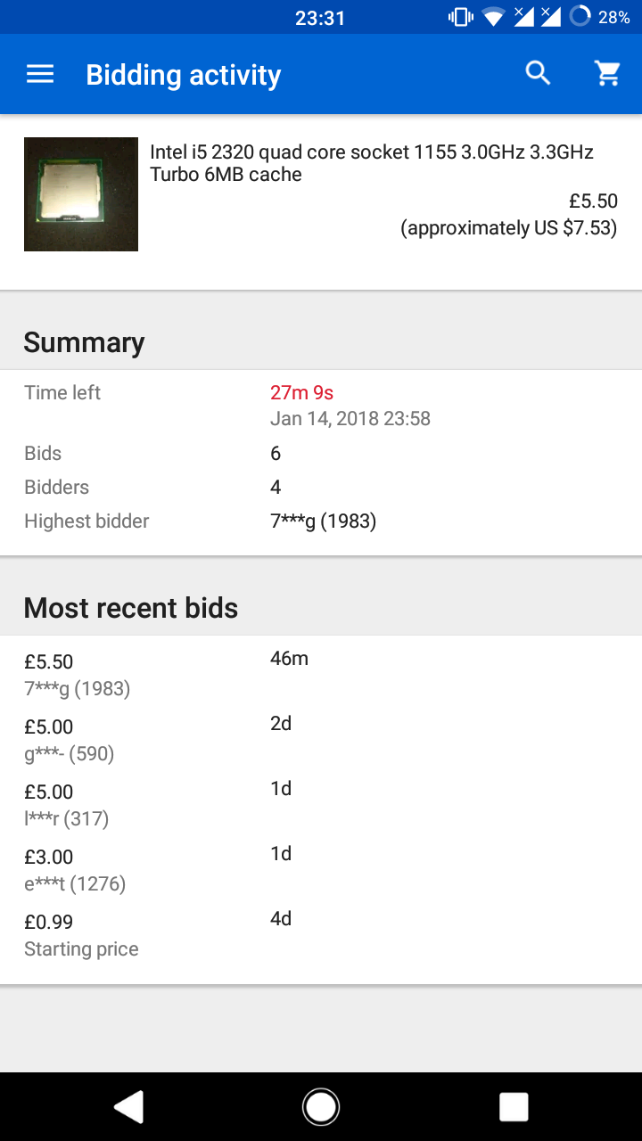Tap the red time left countdown
The image size is (642, 1141).
[301, 392]
